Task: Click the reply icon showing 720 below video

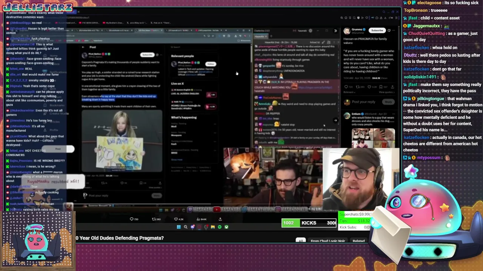Action: [134, 219]
